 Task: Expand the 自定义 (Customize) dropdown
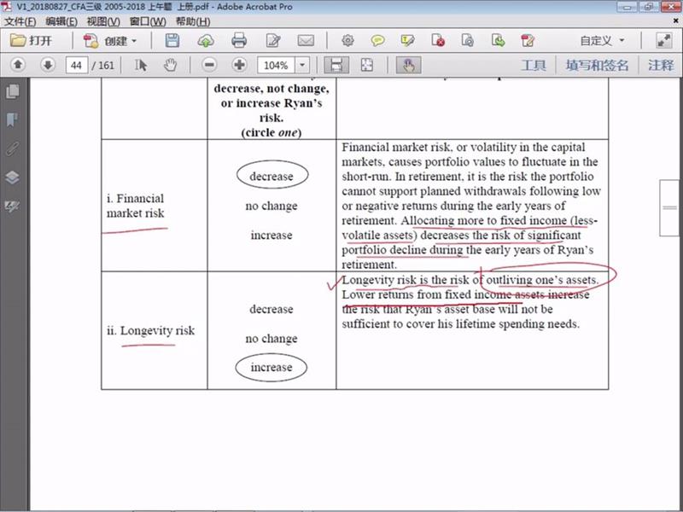(x=602, y=40)
